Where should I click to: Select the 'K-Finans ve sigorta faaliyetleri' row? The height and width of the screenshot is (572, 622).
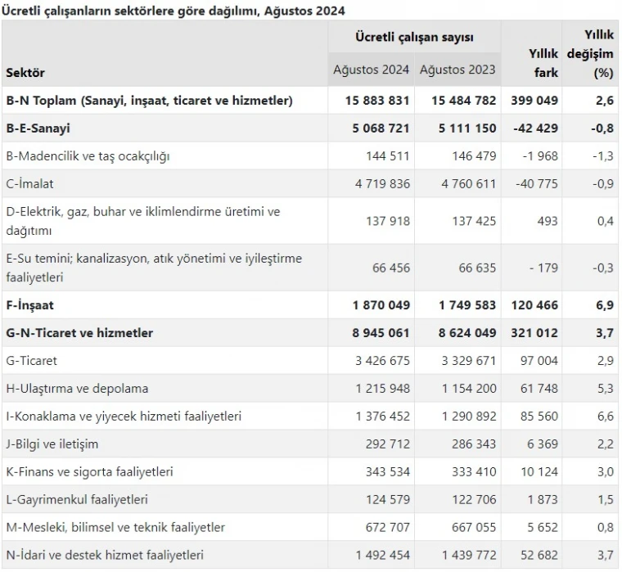tap(89, 472)
